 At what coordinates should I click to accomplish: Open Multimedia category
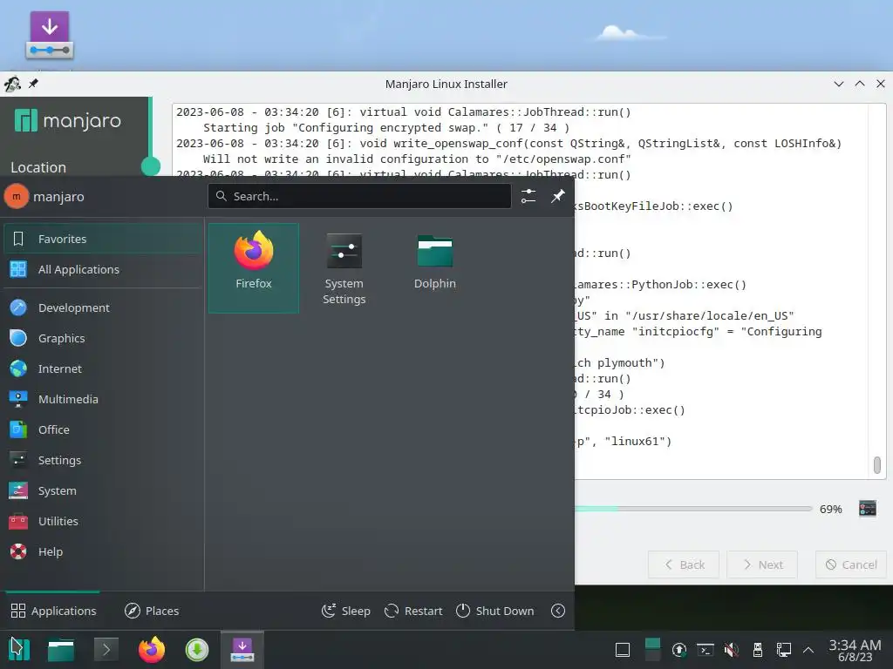pos(103,399)
